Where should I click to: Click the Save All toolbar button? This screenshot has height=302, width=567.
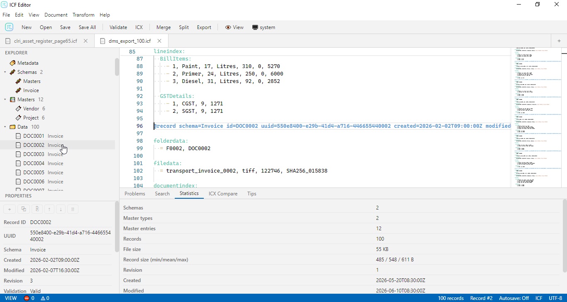pos(87,27)
